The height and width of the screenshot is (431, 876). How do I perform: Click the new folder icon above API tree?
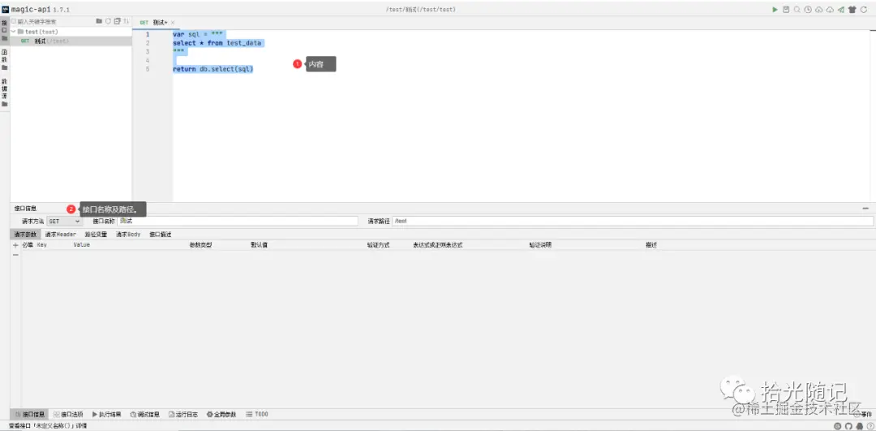pyautogui.click(x=99, y=20)
